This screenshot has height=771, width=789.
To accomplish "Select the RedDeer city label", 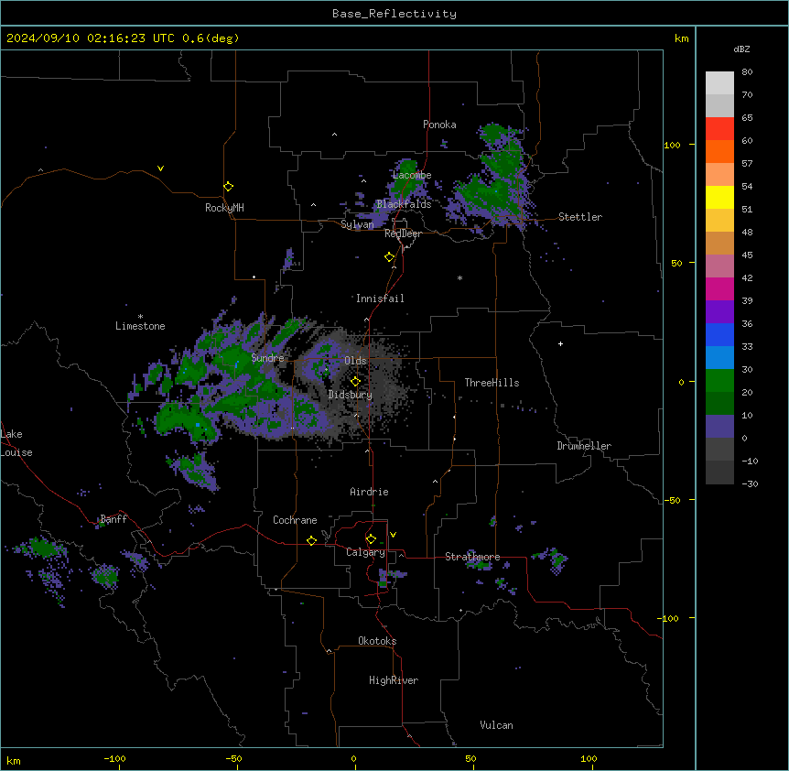I will [403, 233].
